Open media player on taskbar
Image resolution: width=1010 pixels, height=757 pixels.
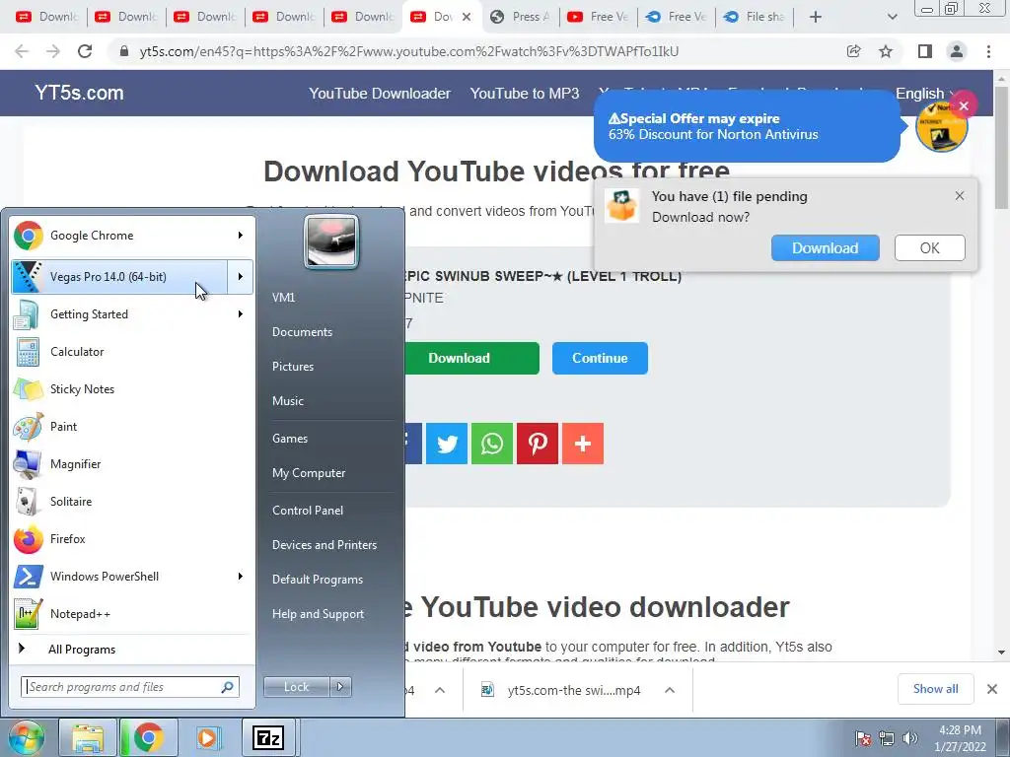coord(208,737)
